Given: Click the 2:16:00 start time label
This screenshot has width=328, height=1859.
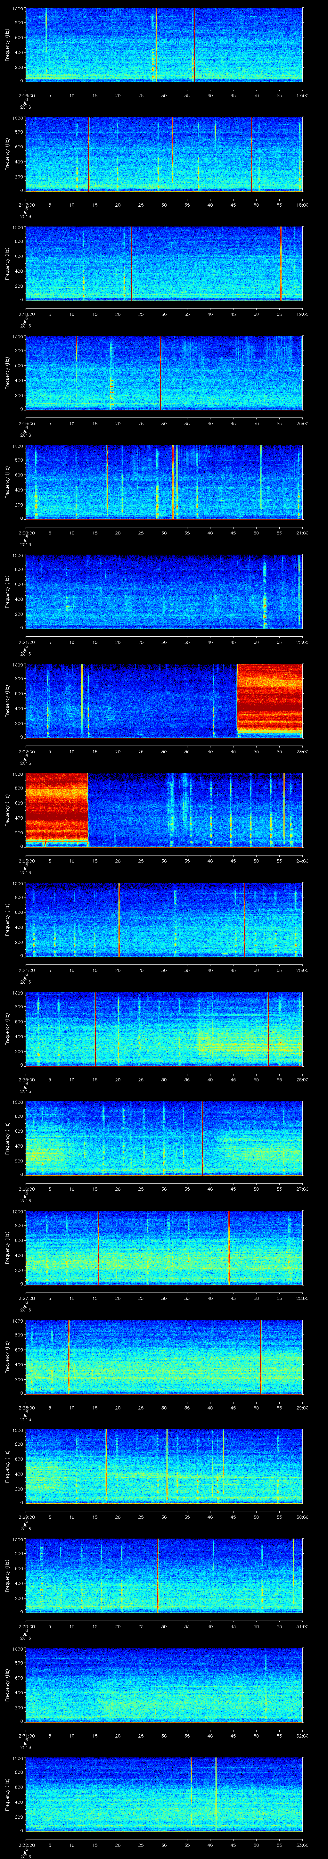Looking at the screenshot, I should [26, 95].
